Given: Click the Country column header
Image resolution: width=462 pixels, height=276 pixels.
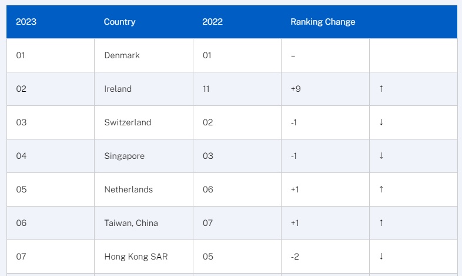Looking at the screenshot, I should click(119, 22).
